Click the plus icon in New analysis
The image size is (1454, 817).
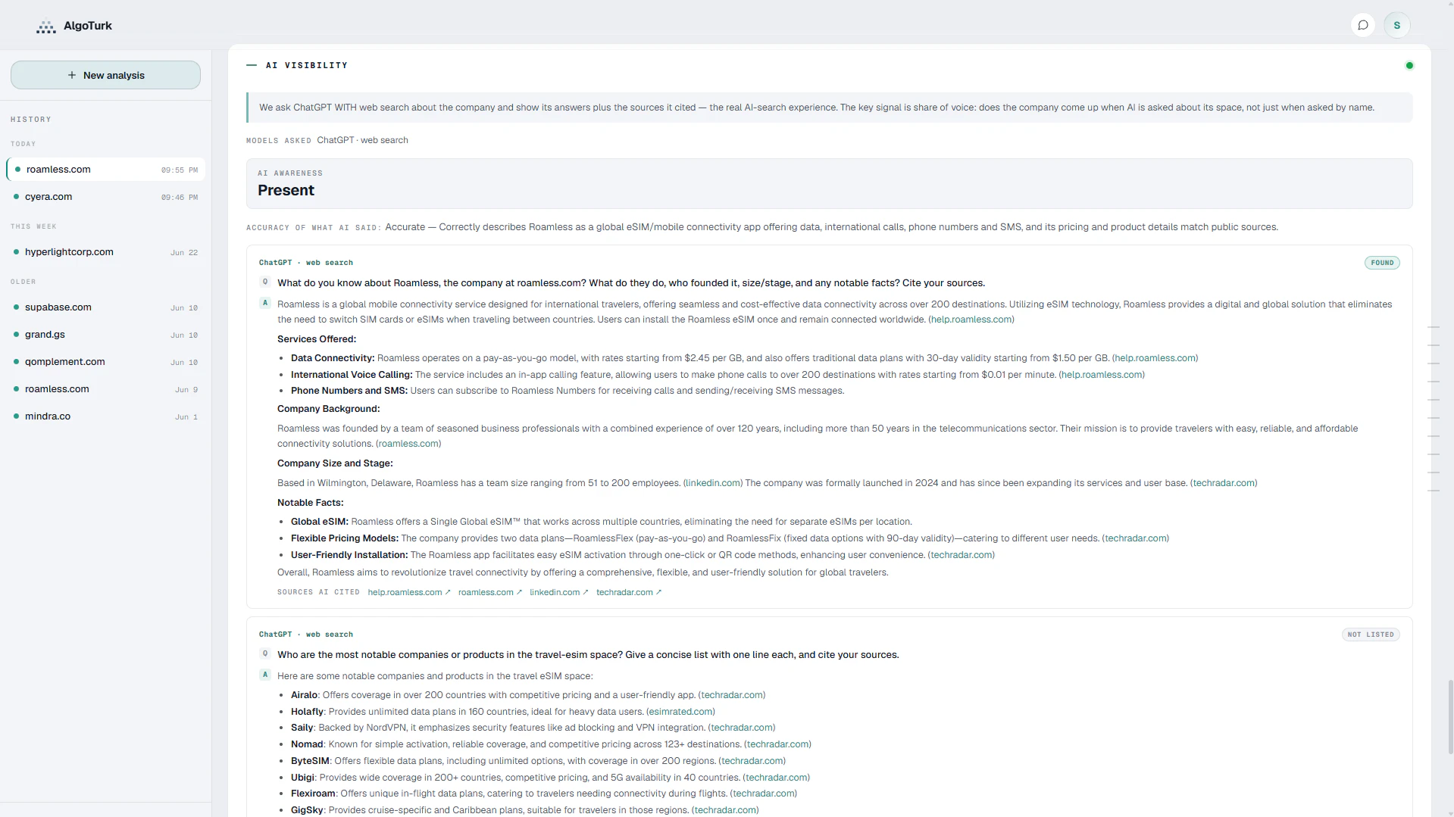(x=72, y=75)
